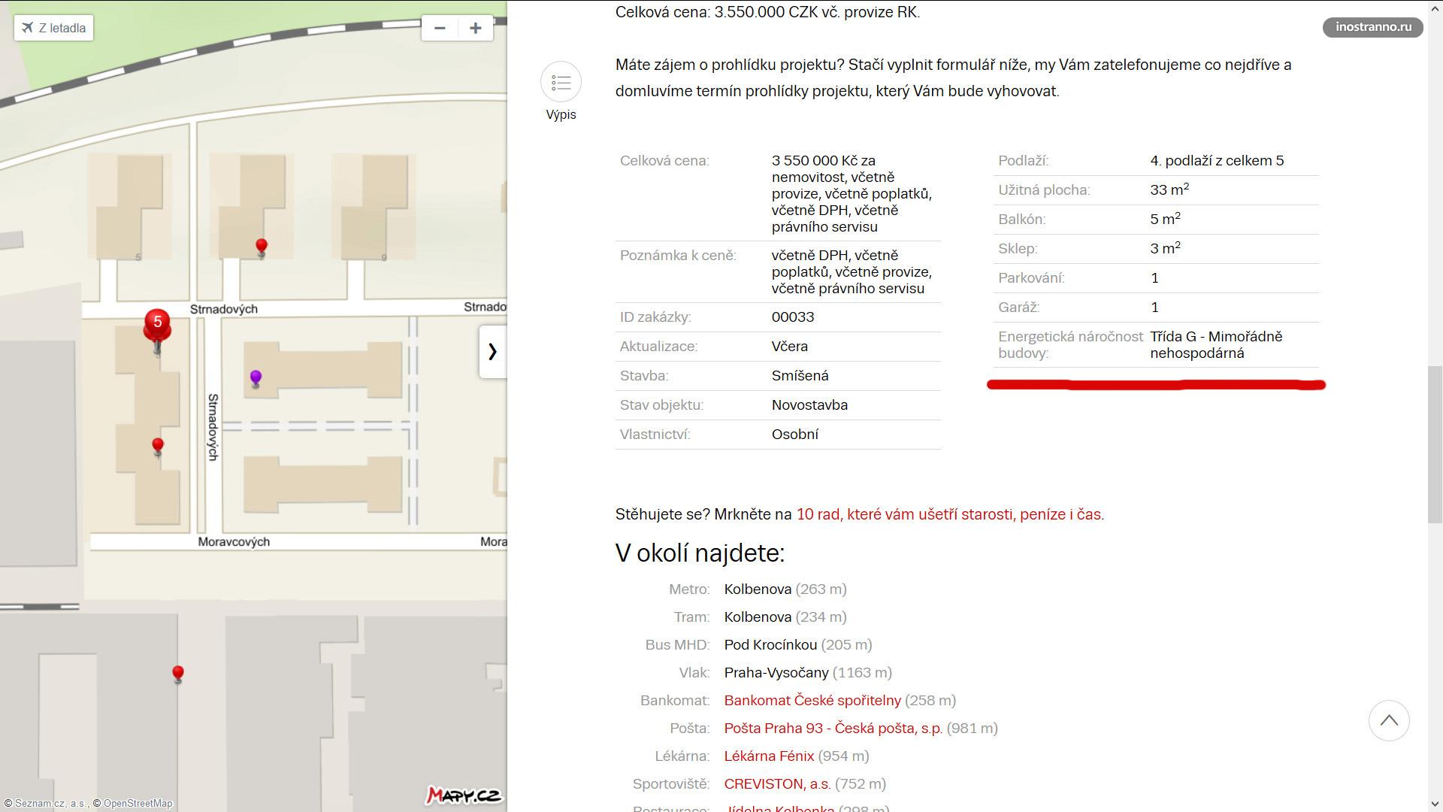The width and height of the screenshot is (1443, 812).
Task: Click the red pin at map bottom
Action: pos(178,672)
